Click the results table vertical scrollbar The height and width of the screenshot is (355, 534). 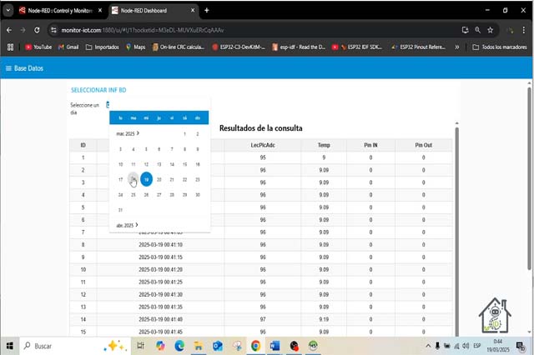click(x=456, y=217)
